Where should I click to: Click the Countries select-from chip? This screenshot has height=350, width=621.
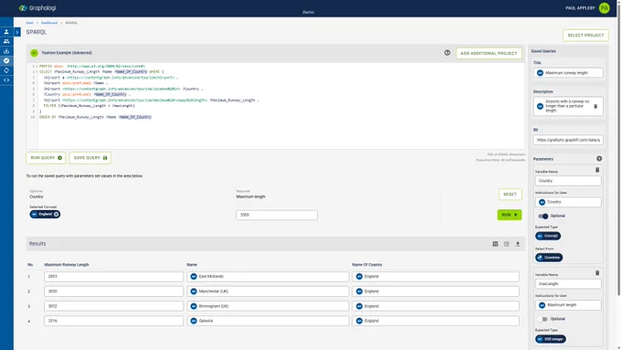click(x=549, y=258)
